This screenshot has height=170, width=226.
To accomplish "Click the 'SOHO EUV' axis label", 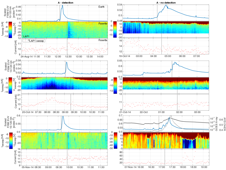I will click(224, 124).
